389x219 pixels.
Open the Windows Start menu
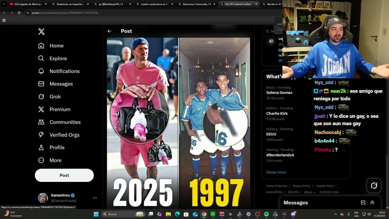point(96,214)
